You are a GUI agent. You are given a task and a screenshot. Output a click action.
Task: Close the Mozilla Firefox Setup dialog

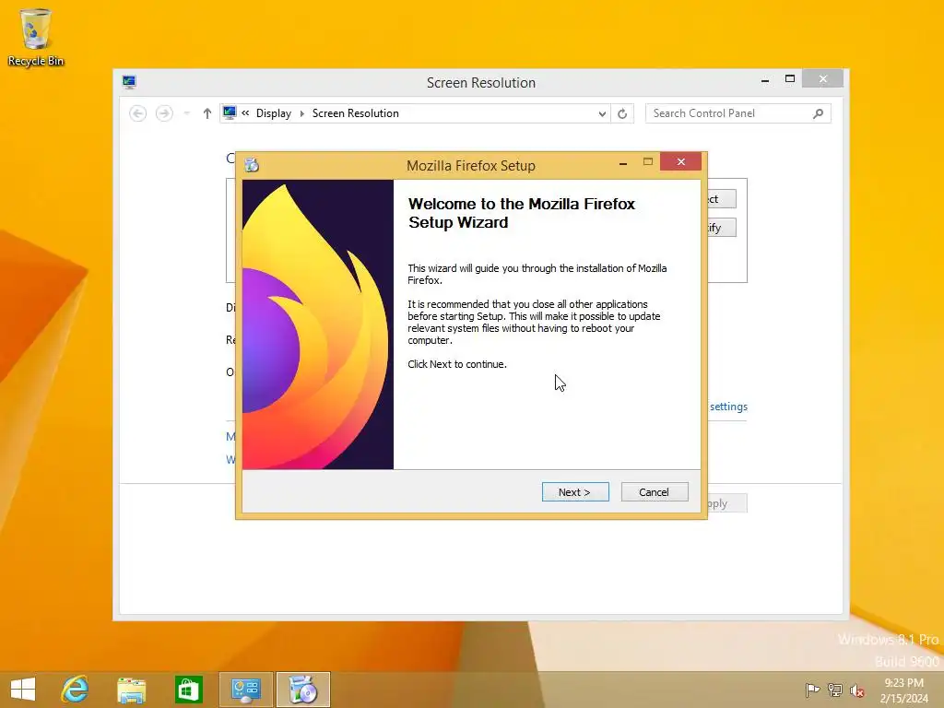681,162
